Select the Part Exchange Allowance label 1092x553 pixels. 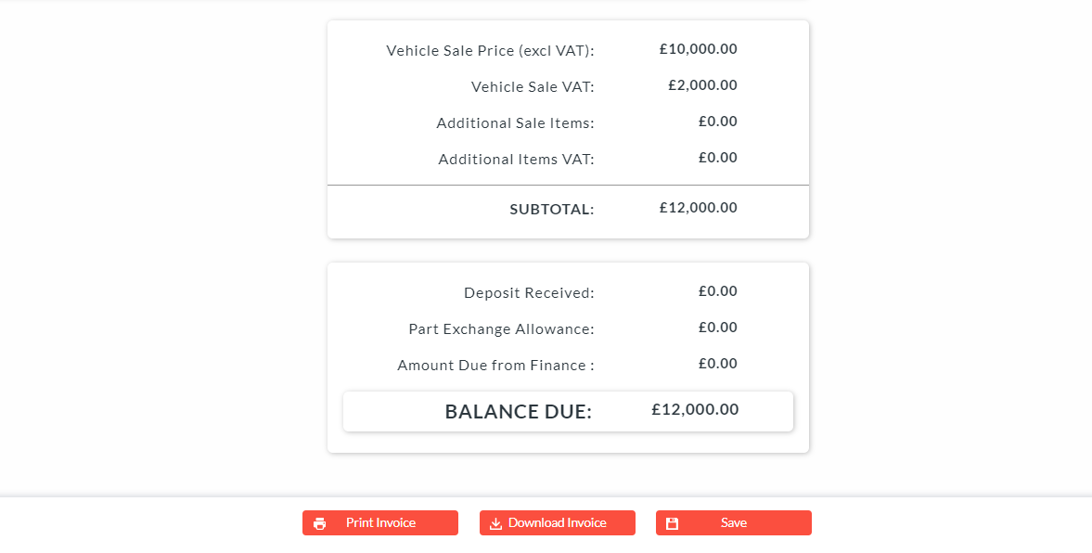pos(501,329)
